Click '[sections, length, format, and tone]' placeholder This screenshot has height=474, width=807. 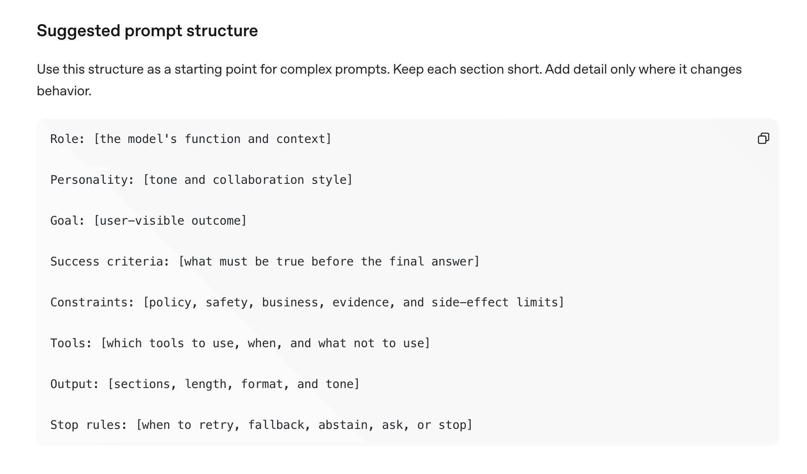coord(233,384)
